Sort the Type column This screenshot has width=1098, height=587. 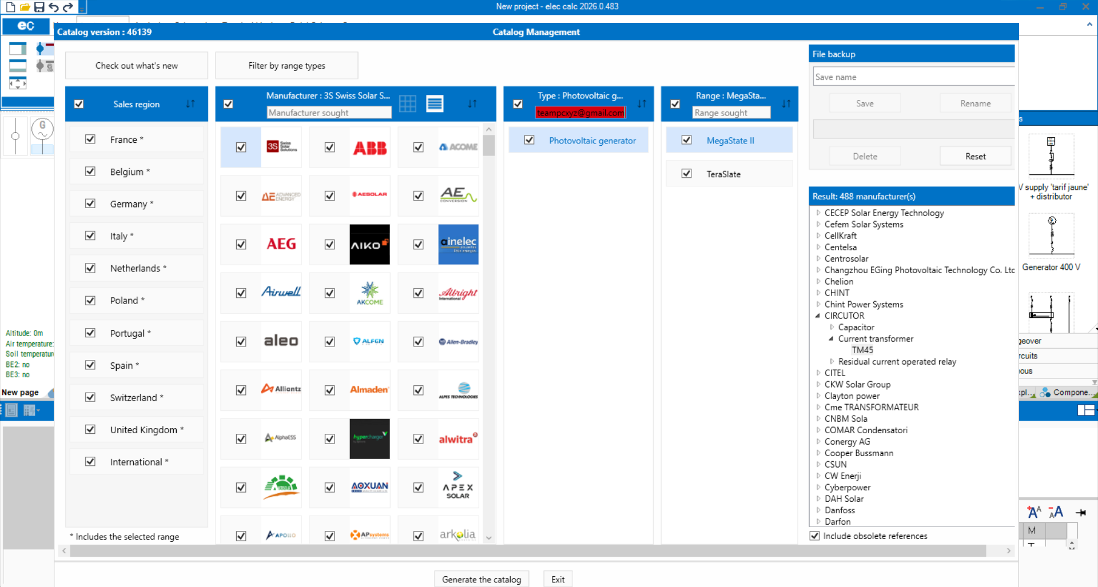coord(642,103)
